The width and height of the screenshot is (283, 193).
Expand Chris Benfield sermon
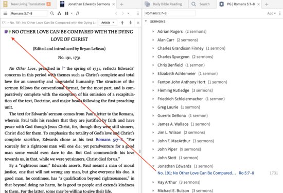[153, 65]
